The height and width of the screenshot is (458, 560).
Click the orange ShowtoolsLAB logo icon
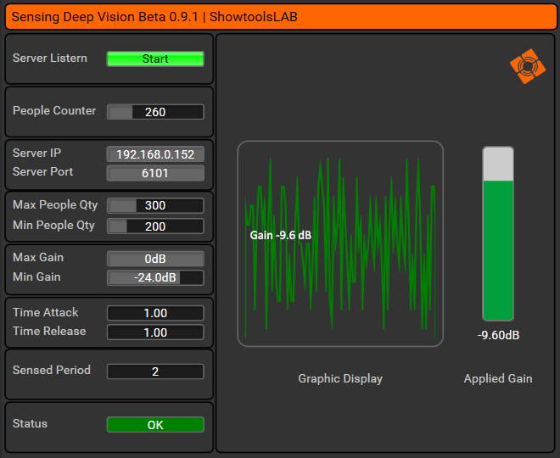(528, 66)
